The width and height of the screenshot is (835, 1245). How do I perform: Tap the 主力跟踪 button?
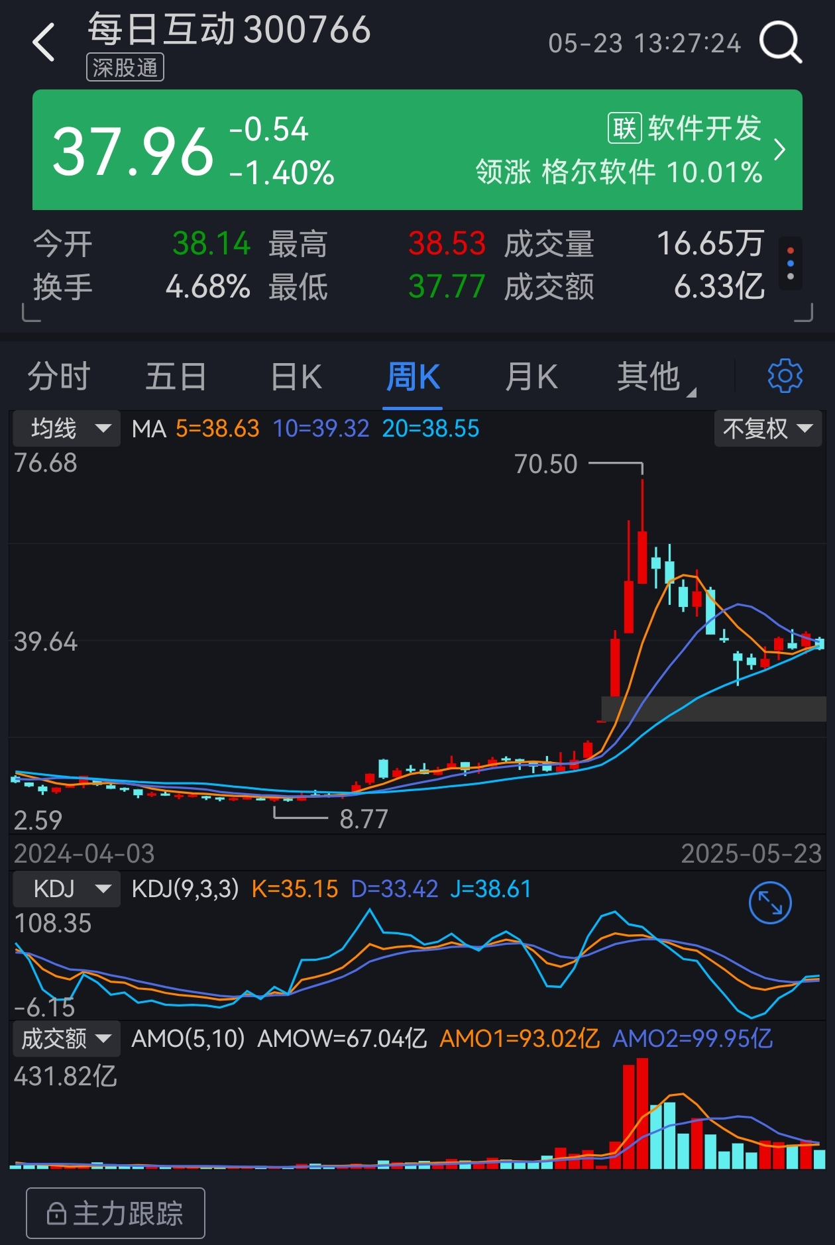115,1214
